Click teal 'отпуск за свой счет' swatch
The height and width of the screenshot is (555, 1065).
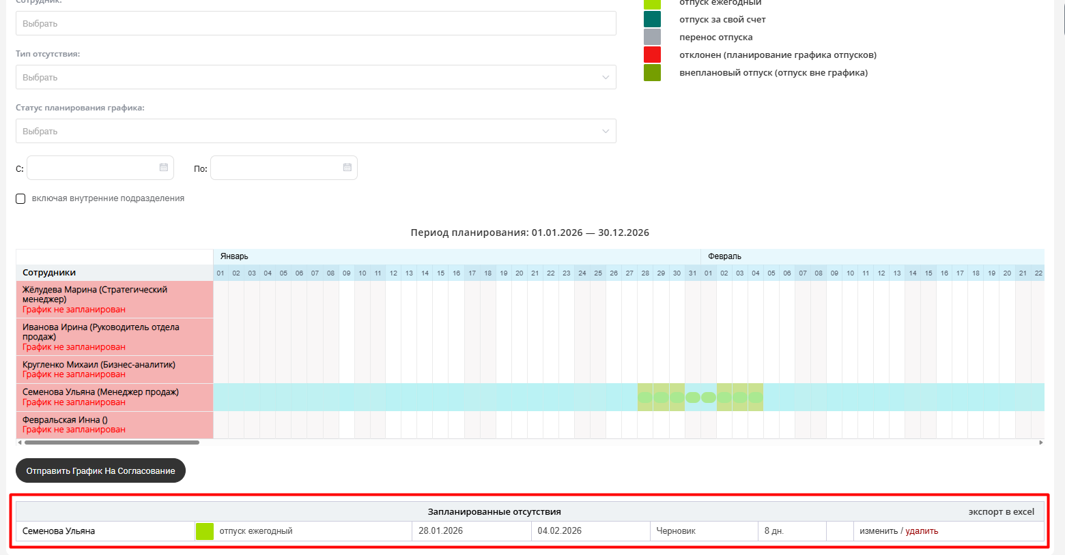tap(652, 19)
